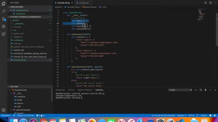Click the feedback smiley in status bar
This screenshot has height=122, width=218.
(211, 116)
